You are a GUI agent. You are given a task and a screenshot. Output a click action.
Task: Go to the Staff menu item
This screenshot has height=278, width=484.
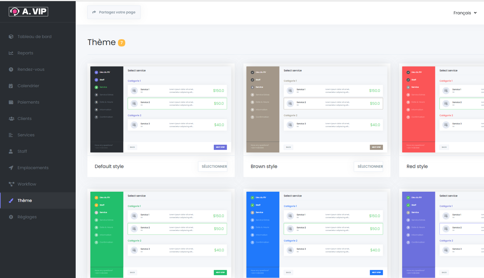[x=22, y=151]
